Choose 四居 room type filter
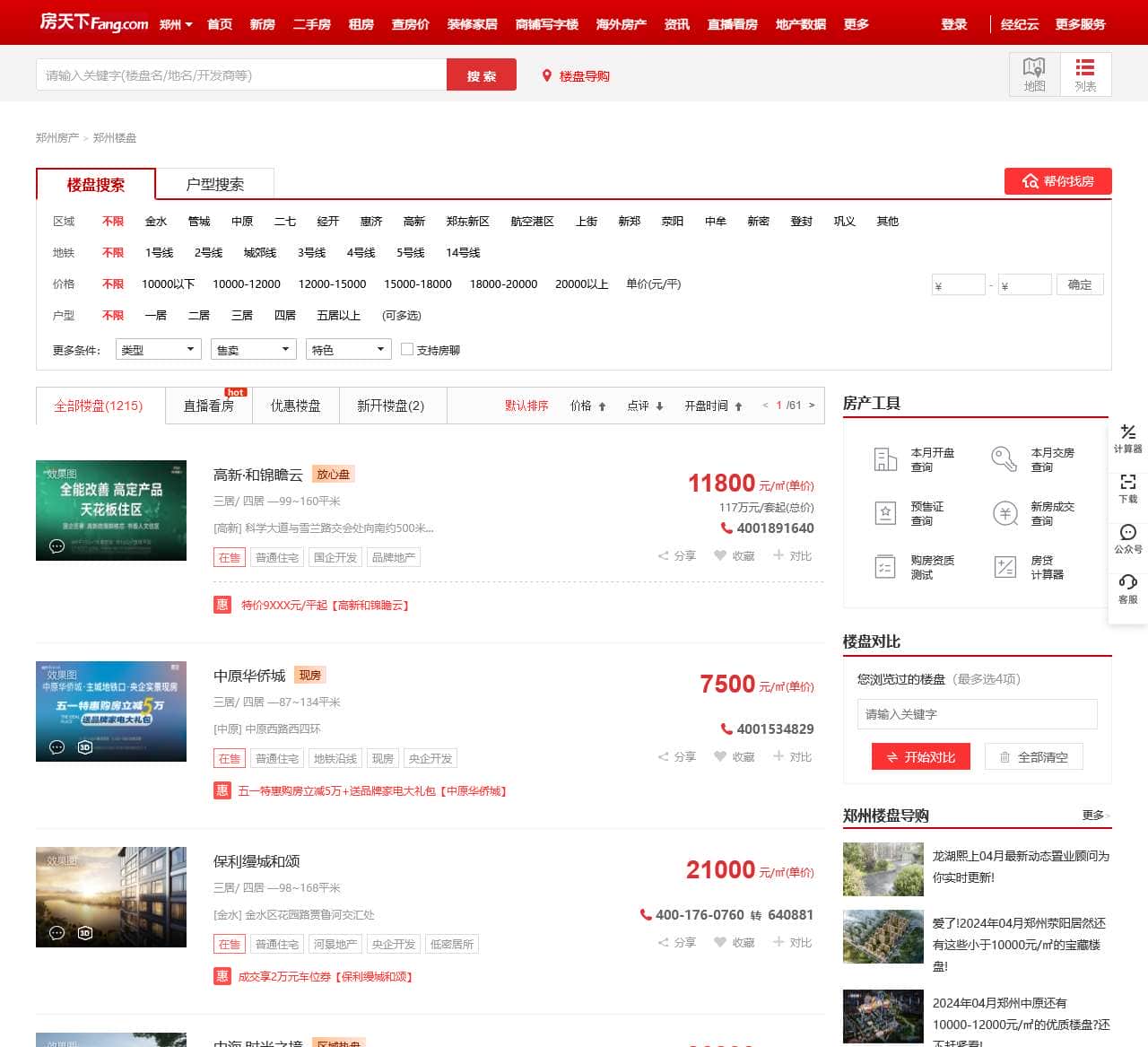This screenshot has height=1047, width=1148. point(285,316)
